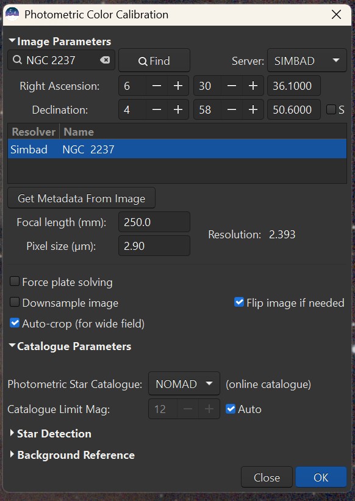Open the NOMAD catalogue dropdown
The width and height of the screenshot is (355, 501).
(184, 384)
